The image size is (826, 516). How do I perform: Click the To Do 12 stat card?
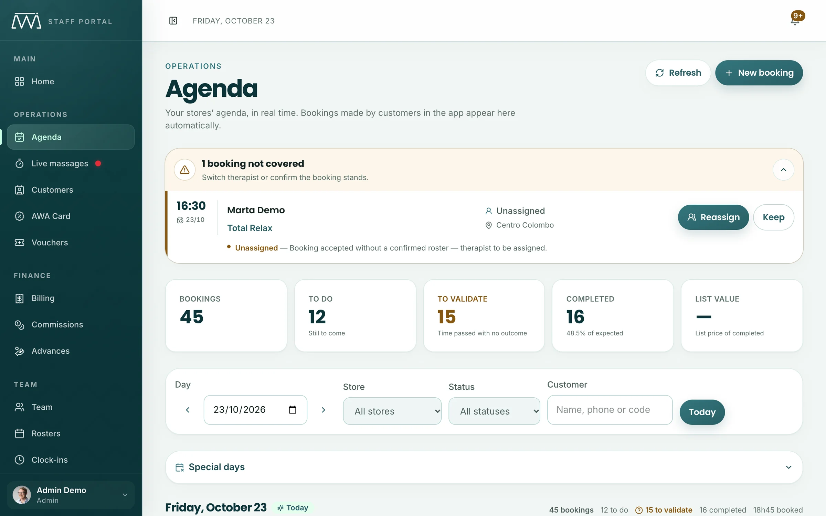(355, 315)
